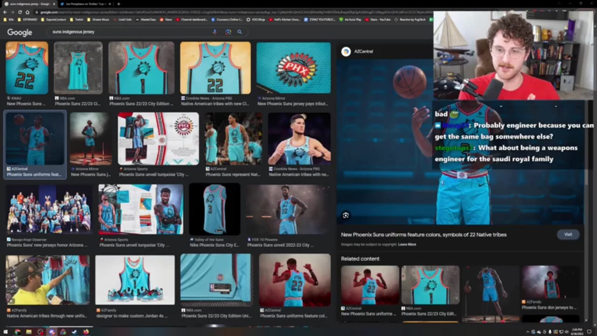Click the 'Learn More' copyright link
597x336 pixels.
click(x=407, y=245)
